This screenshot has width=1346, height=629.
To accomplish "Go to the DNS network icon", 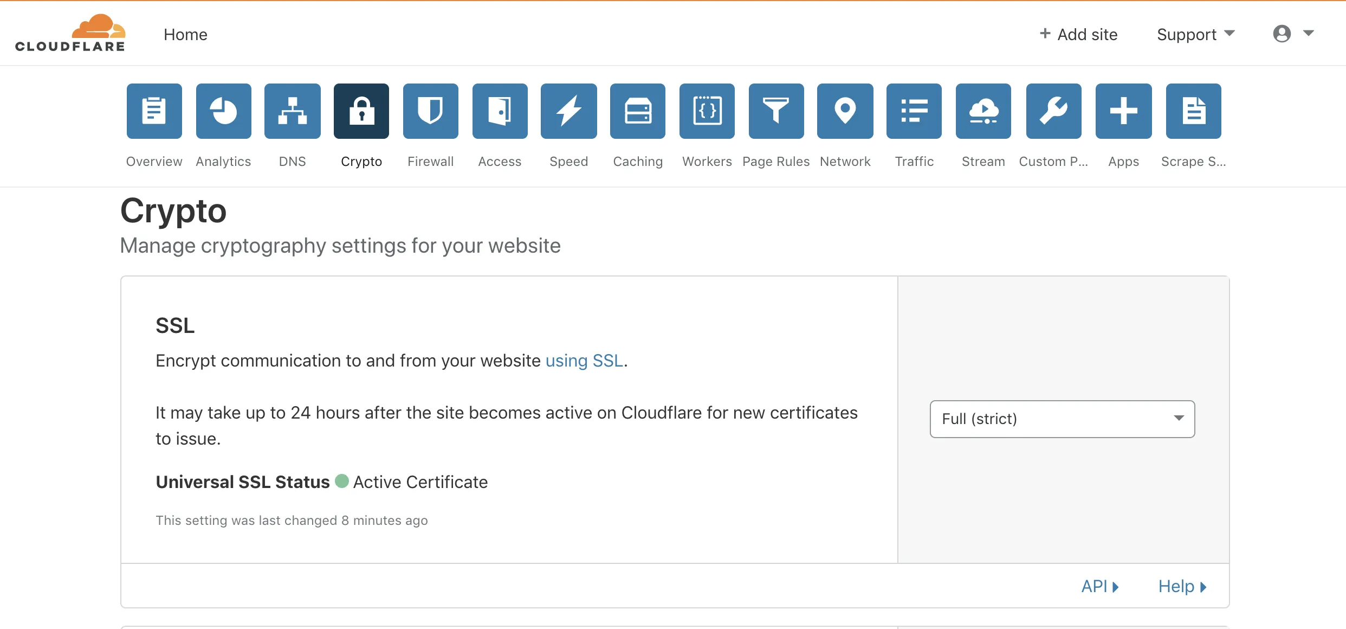I will click(x=292, y=111).
